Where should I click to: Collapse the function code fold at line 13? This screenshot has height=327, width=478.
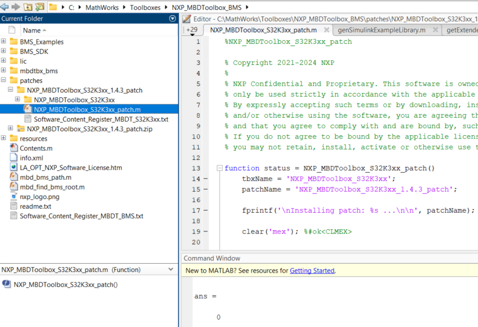click(220, 168)
